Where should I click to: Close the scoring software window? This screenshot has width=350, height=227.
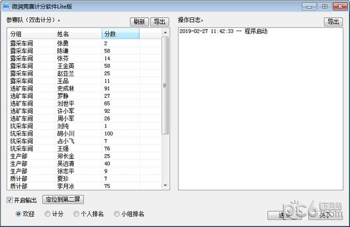[340, 6]
